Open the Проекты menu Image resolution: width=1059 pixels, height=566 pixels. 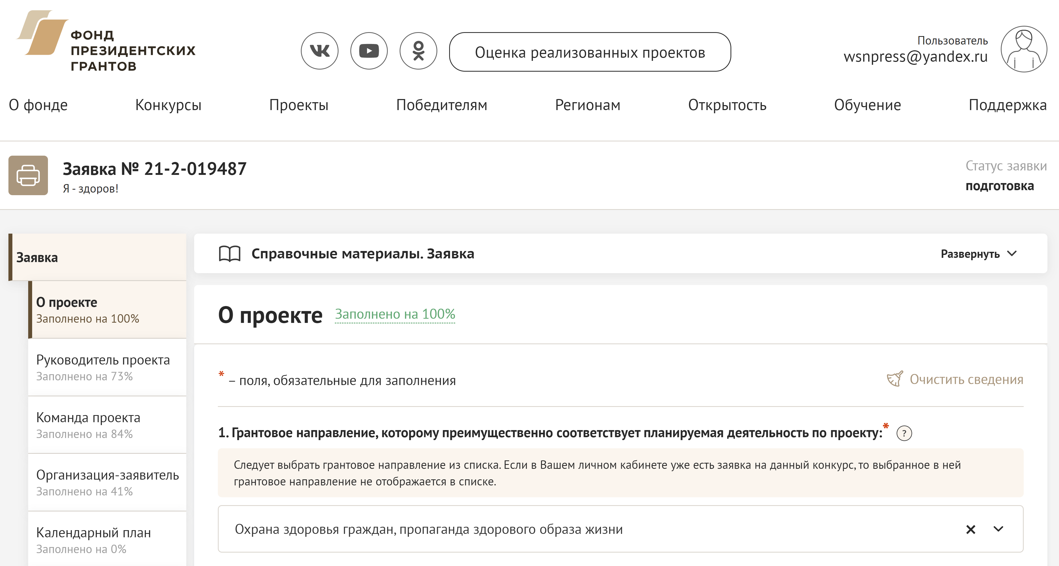click(299, 105)
